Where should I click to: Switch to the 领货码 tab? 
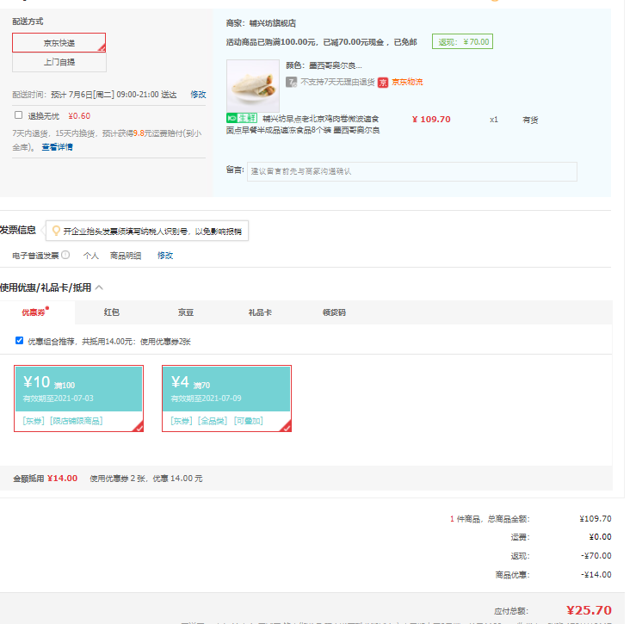[334, 312]
